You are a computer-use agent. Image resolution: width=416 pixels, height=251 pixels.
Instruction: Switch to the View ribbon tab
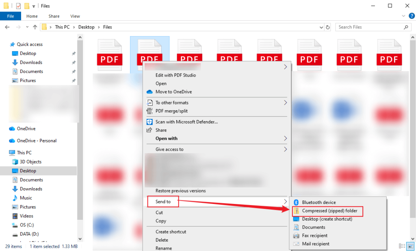point(75,16)
